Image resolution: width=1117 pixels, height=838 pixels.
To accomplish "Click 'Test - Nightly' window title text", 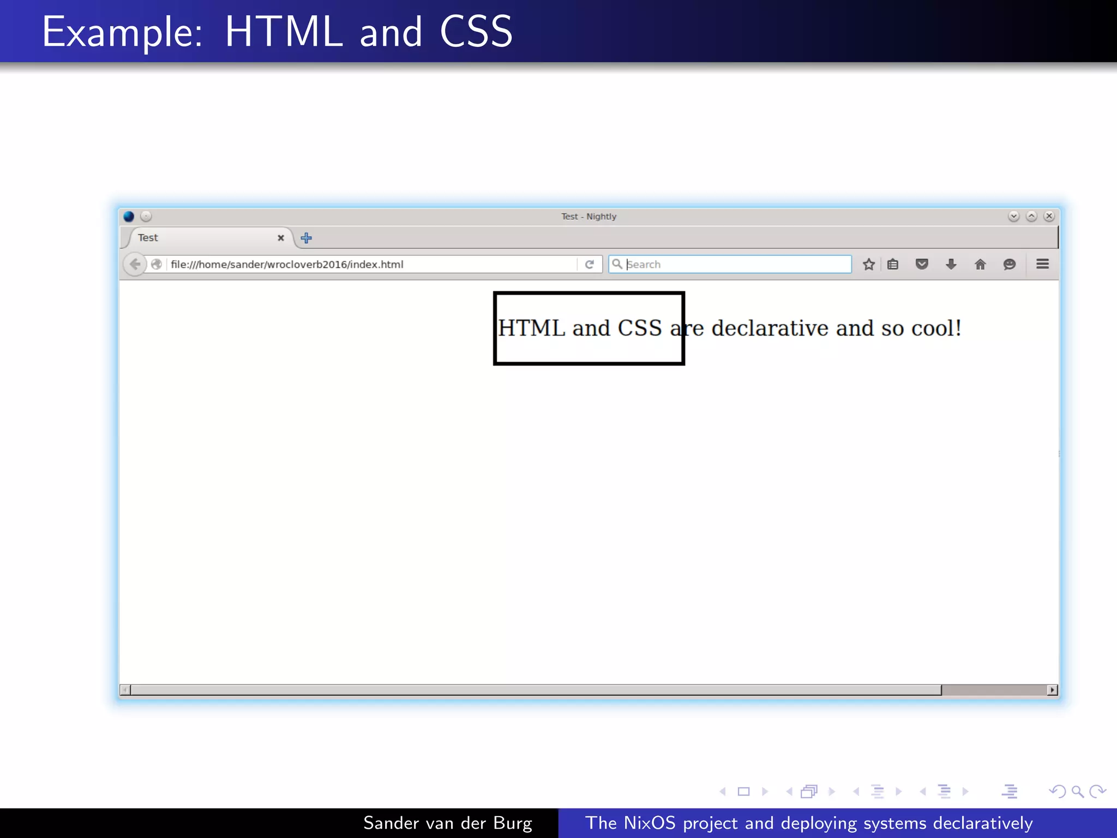I will [x=589, y=217].
